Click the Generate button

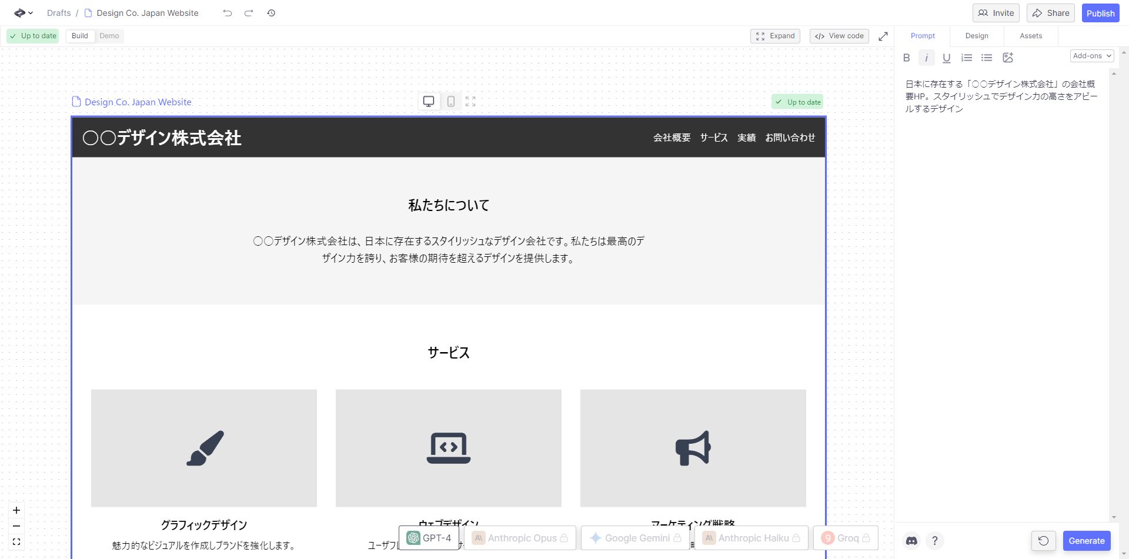(1087, 540)
